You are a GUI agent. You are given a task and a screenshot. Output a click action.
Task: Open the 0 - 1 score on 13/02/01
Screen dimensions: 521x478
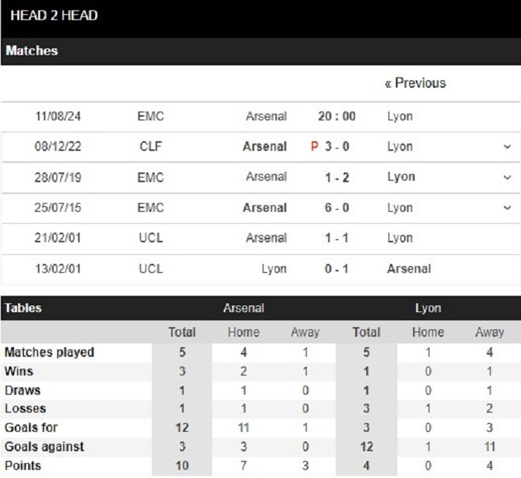tap(337, 268)
